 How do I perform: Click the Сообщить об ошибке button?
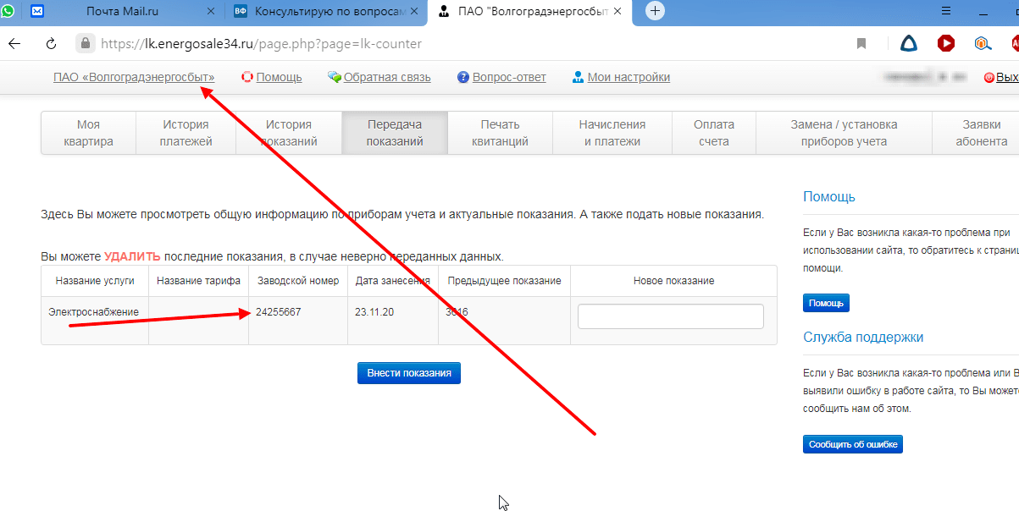pos(853,443)
